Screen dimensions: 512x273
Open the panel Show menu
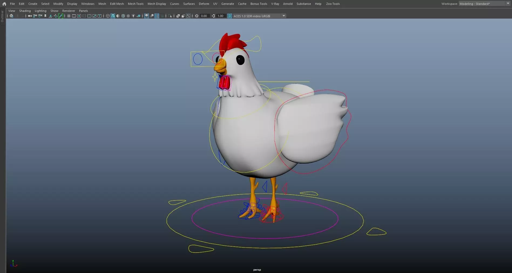54,11
